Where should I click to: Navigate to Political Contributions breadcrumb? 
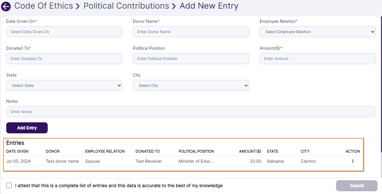tap(126, 6)
